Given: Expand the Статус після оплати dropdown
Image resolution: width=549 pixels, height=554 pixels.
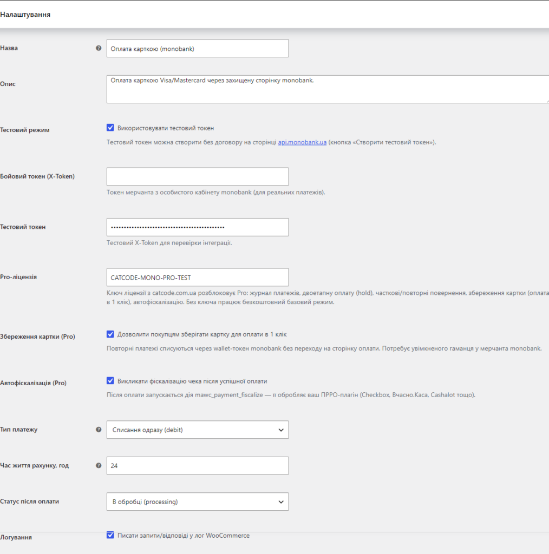Looking at the screenshot, I should pyautogui.click(x=198, y=502).
